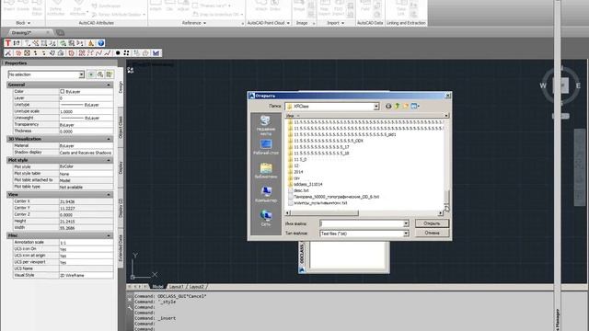Click the Shadow display Casts and Receives value

coord(86,153)
